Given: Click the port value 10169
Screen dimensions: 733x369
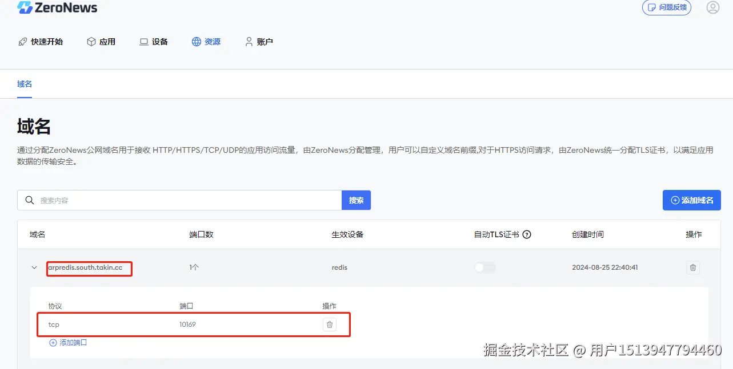Looking at the screenshot, I should [187, 325].
